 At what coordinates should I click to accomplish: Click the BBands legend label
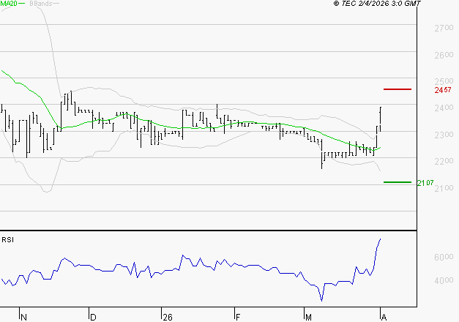(x=41, y=4)
